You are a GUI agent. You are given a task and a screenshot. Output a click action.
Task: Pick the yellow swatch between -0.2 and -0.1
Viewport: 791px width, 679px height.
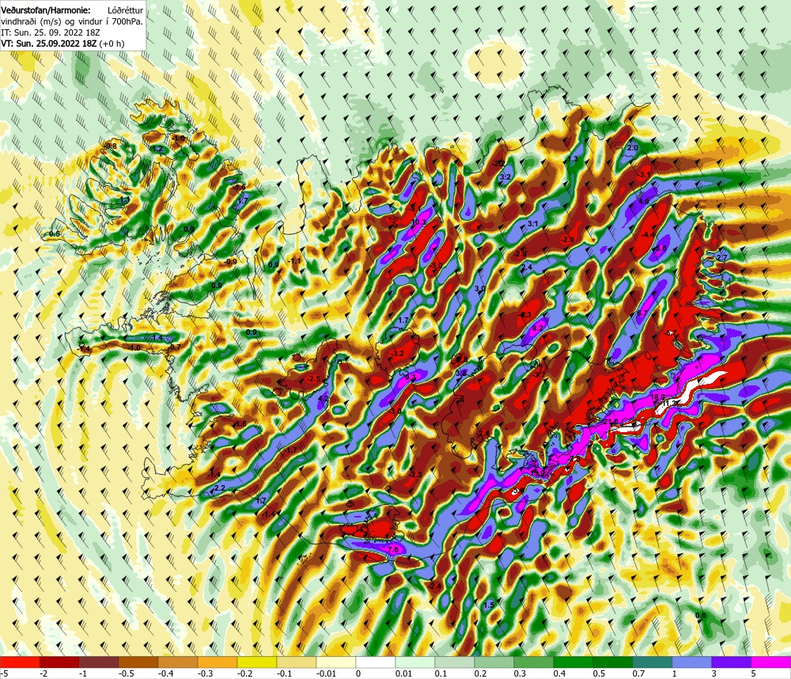pos(257,662)
